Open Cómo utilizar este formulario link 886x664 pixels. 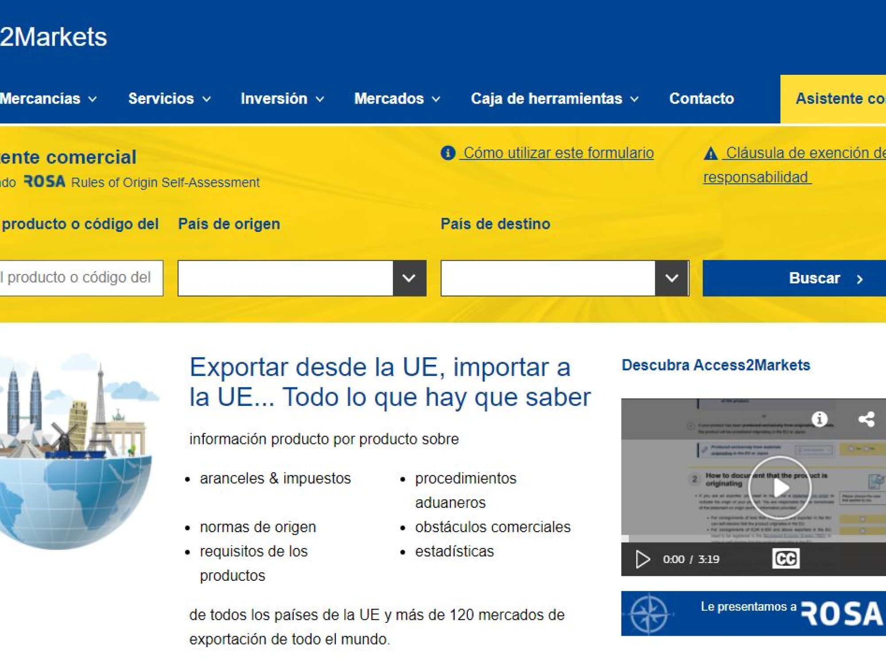tap(558, 153)
